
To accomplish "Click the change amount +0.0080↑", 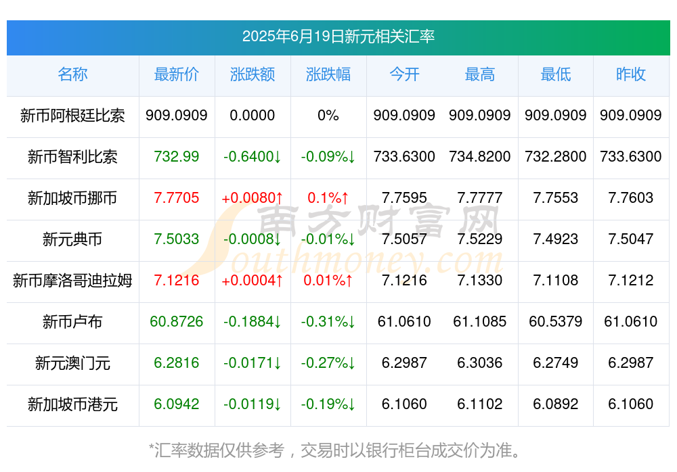I will tap(252, 197).
